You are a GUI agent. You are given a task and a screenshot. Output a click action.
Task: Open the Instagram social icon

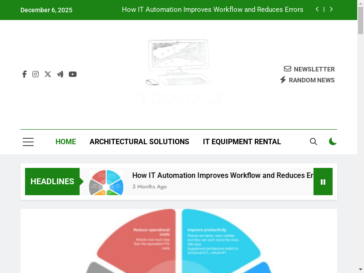click(x=35, y=74)
